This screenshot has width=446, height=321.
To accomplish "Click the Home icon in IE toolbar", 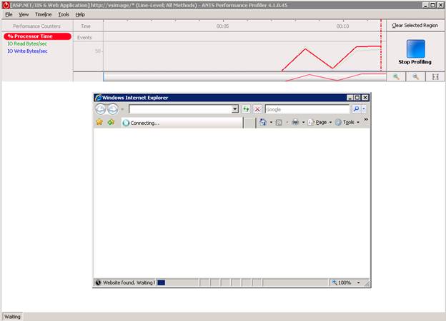I will coord(263,122).
